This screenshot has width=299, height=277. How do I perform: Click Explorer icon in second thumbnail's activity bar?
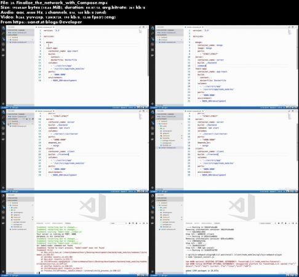[x=153, y=28]
